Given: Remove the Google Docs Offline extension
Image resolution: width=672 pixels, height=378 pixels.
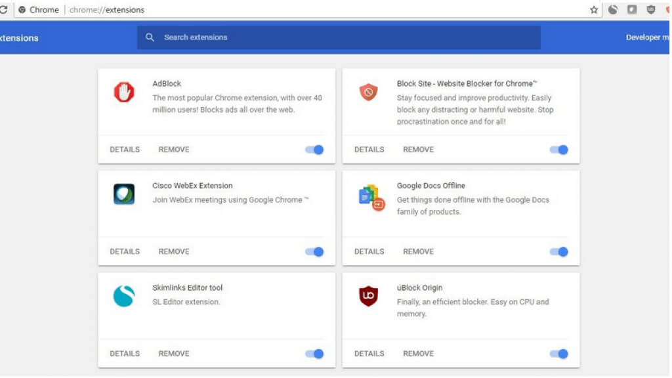Looking at the screenshot, I should (x=418, y=251).
